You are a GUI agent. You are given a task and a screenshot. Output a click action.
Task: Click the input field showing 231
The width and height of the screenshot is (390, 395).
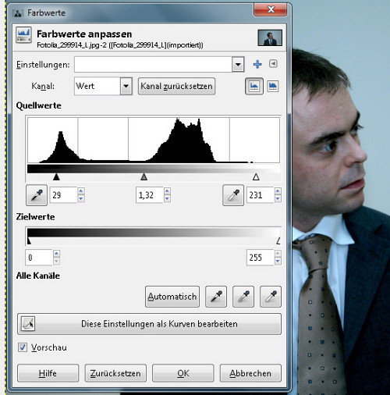261,195
